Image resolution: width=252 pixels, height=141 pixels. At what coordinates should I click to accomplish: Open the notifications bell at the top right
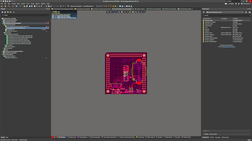tap(239, 4)
